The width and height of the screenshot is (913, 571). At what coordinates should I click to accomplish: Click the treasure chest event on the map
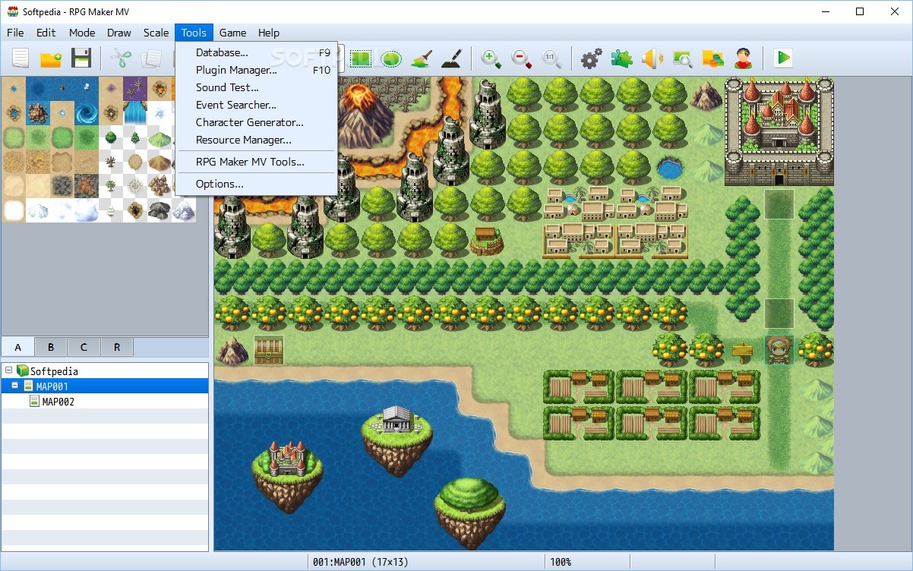[268, 350]
